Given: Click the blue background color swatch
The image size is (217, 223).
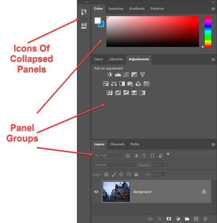Looking at the screenshot, I should (102, 25).
